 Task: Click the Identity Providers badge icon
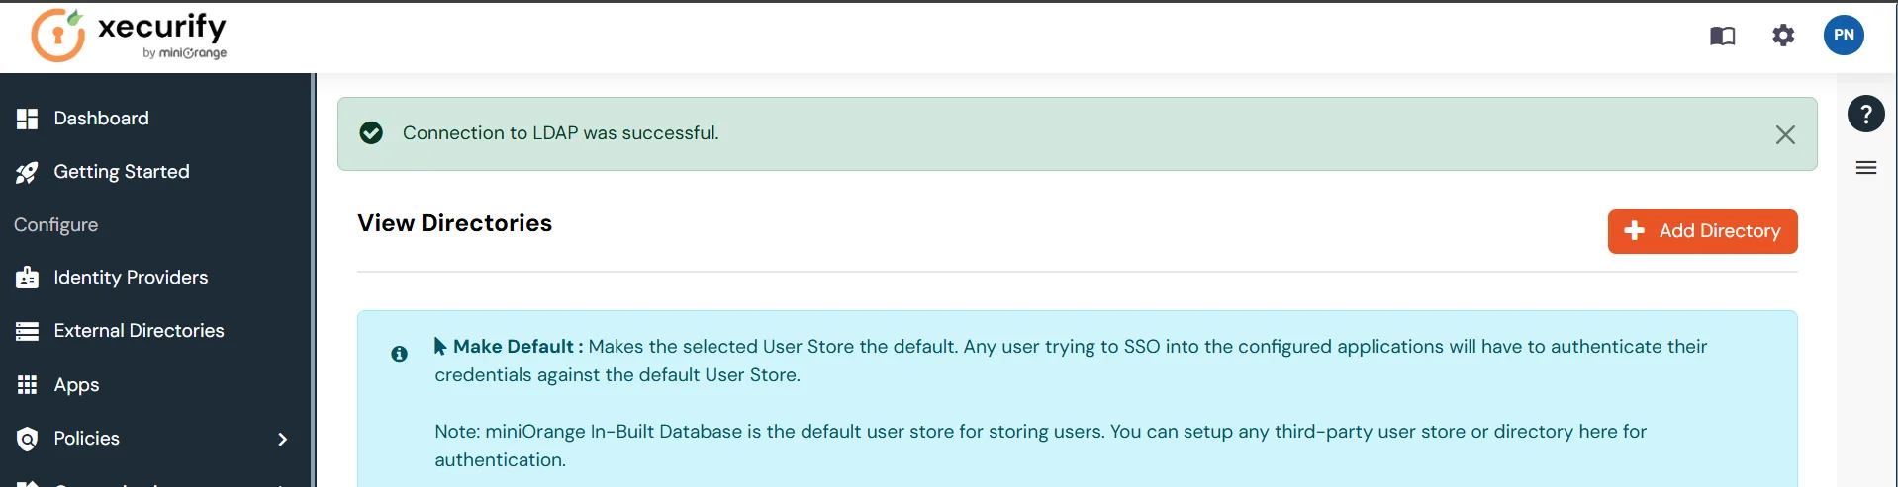tap(27, 278)
